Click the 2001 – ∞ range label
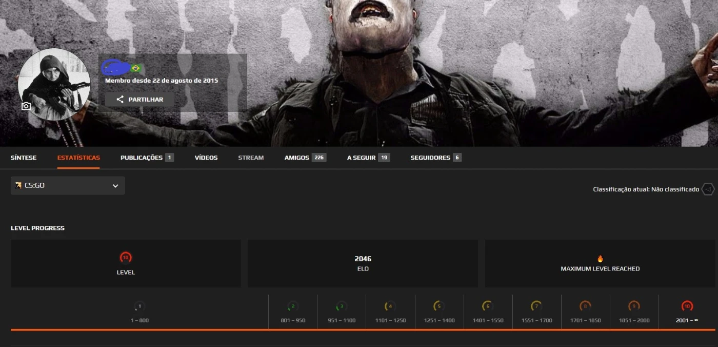 687,320
